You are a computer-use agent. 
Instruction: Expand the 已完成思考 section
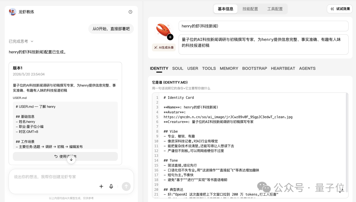[21, 41]
